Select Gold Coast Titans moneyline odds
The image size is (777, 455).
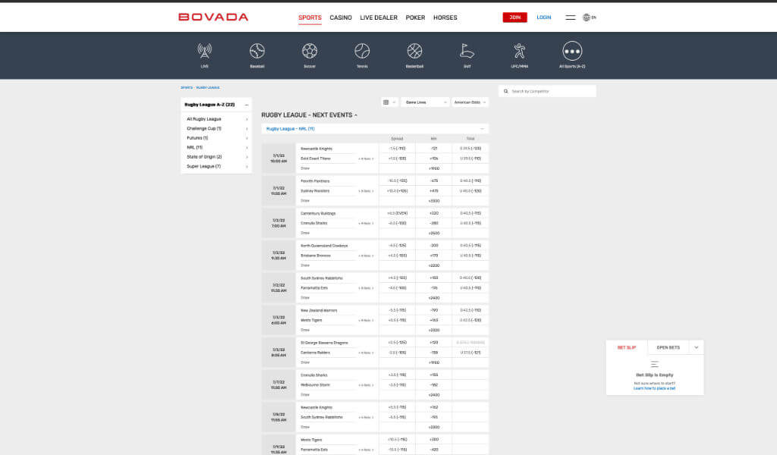(433, 159)
